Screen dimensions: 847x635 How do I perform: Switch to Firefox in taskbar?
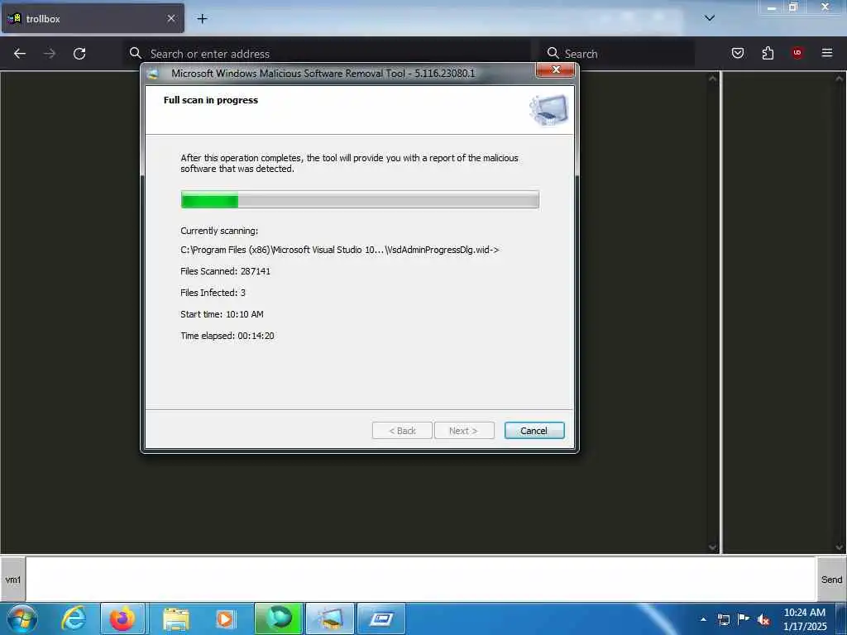[122, 618]
